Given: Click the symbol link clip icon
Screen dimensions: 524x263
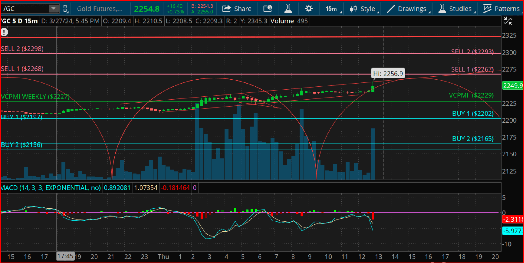Looking at the screenshot, I should (65, 9).
